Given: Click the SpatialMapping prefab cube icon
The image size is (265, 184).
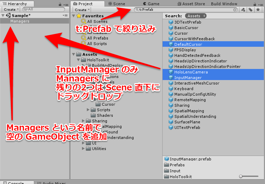Looking at the screenshot, I should pyautogui.click(x=171, y=111).
